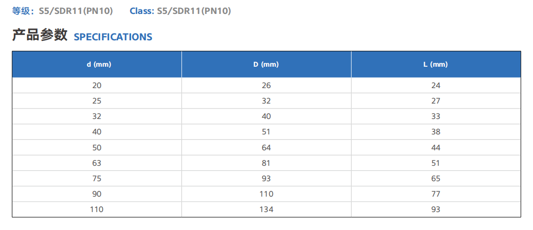This screenshot has height=230, width=533.
Task: Select the L value 77 cell
Action: pyautogui.click(x=436, y=194)
